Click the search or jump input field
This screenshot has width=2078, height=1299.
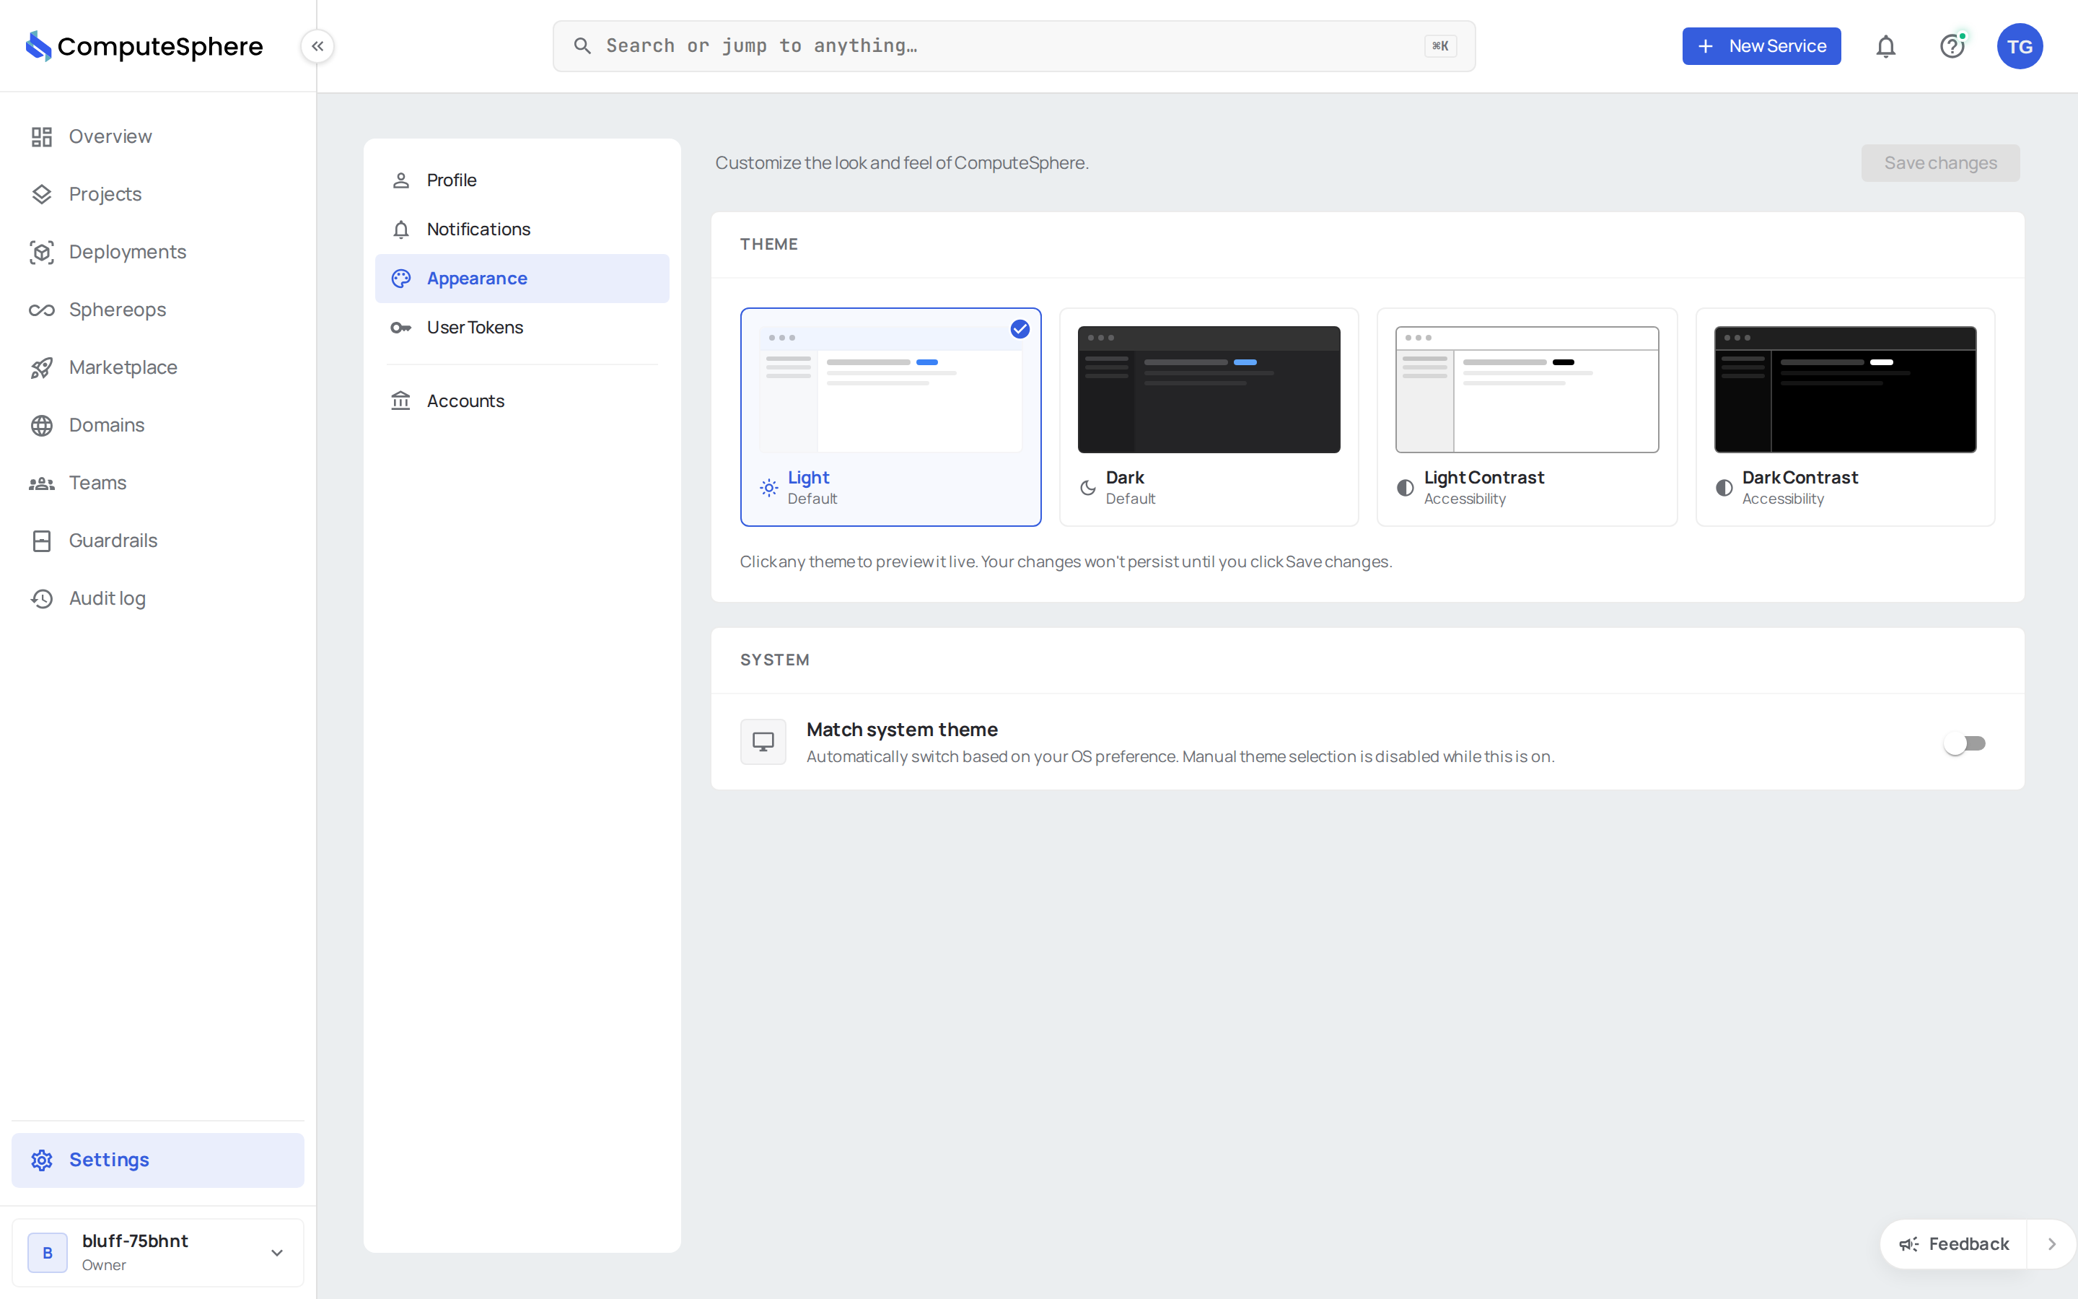point(1014,46)
